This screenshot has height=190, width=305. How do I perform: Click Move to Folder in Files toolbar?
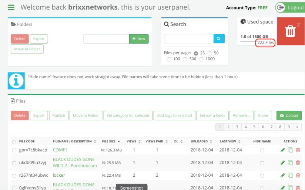[x=86, y=115]
